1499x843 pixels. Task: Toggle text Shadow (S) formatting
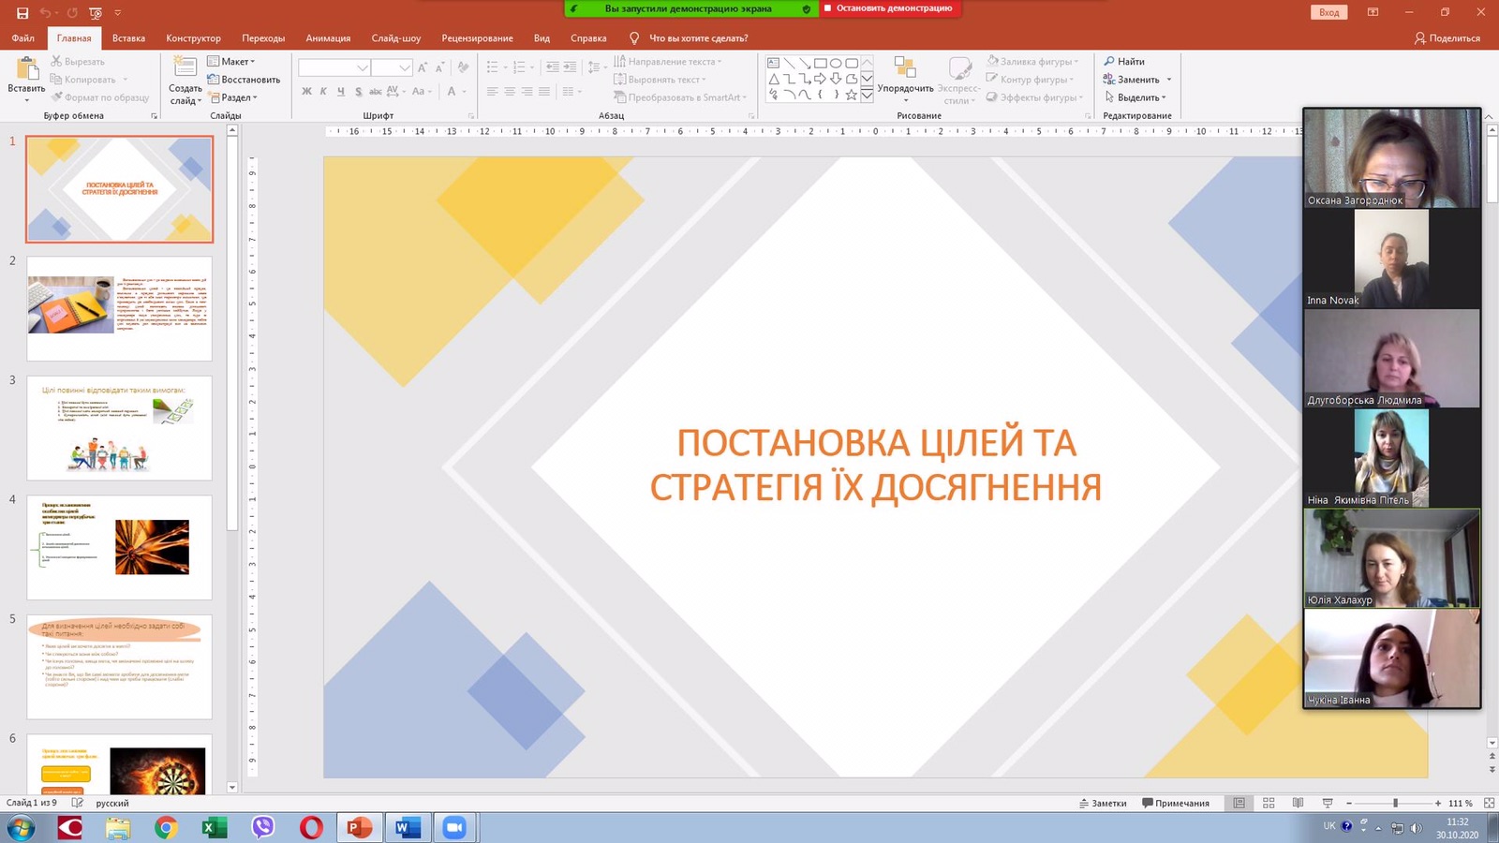tap(358, 92)
